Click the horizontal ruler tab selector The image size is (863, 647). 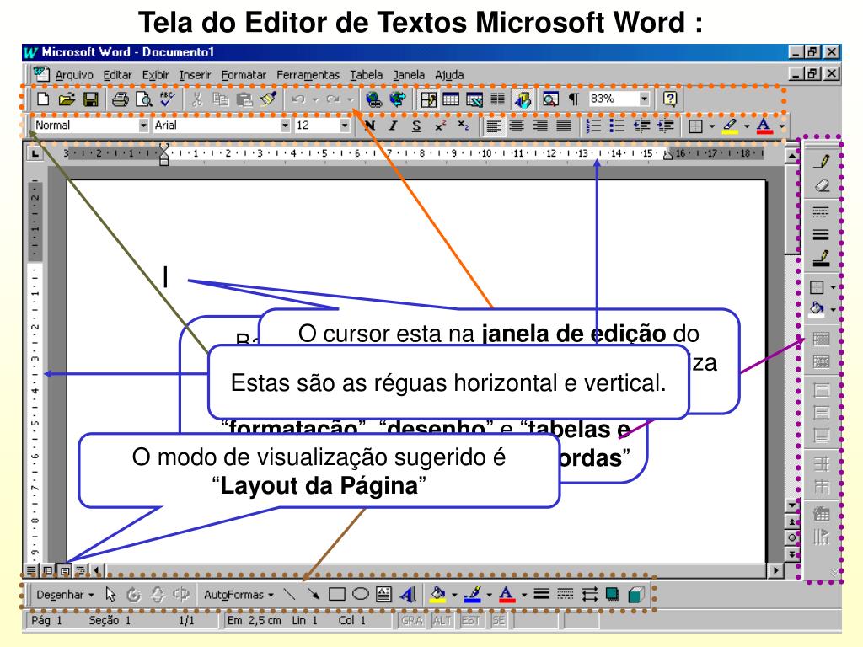[35, 153]
